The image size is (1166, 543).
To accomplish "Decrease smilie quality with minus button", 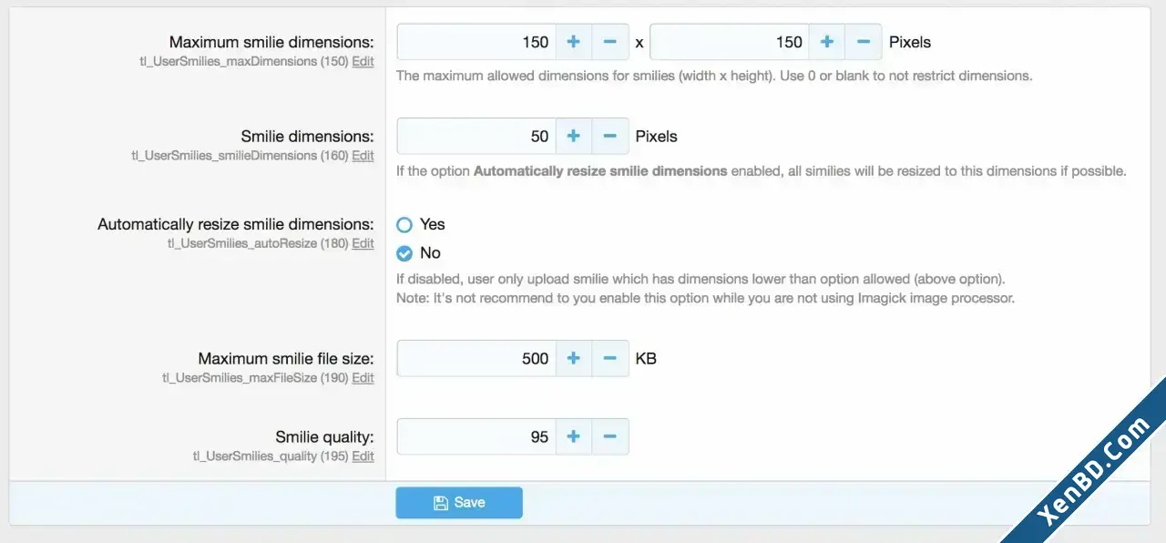I will (610, 437).
